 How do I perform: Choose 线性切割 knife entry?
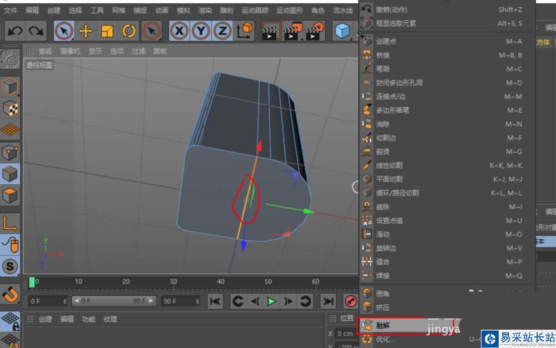446,165
